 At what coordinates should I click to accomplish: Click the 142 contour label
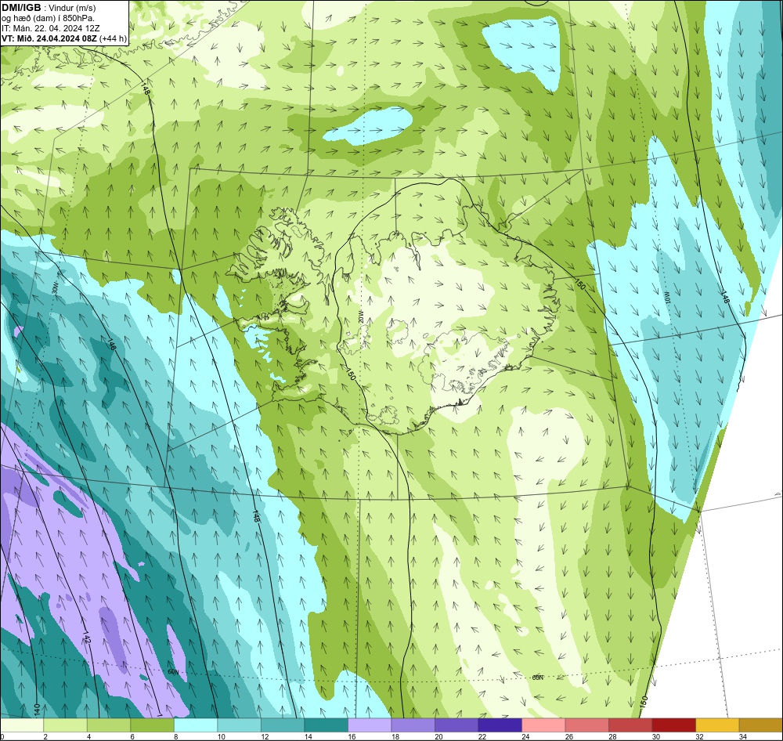(x=88, y=638)
